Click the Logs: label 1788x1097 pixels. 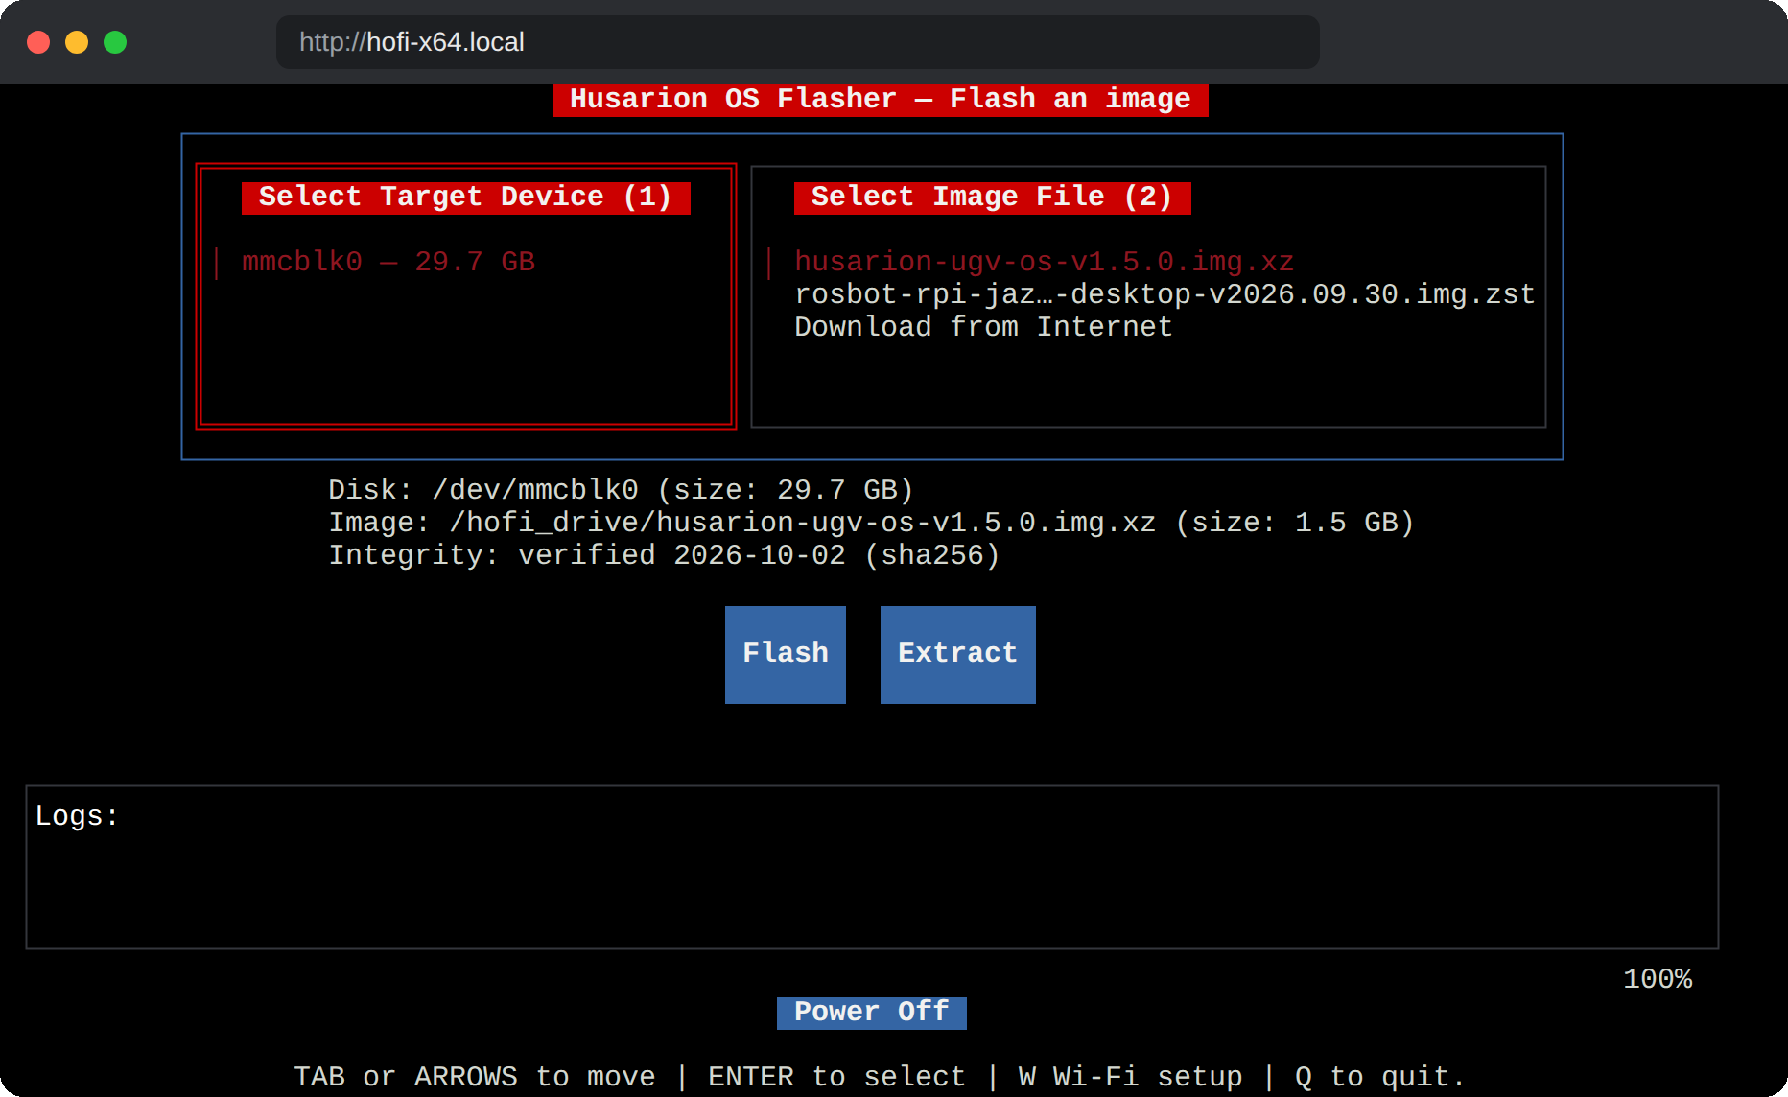pos(77,816)
